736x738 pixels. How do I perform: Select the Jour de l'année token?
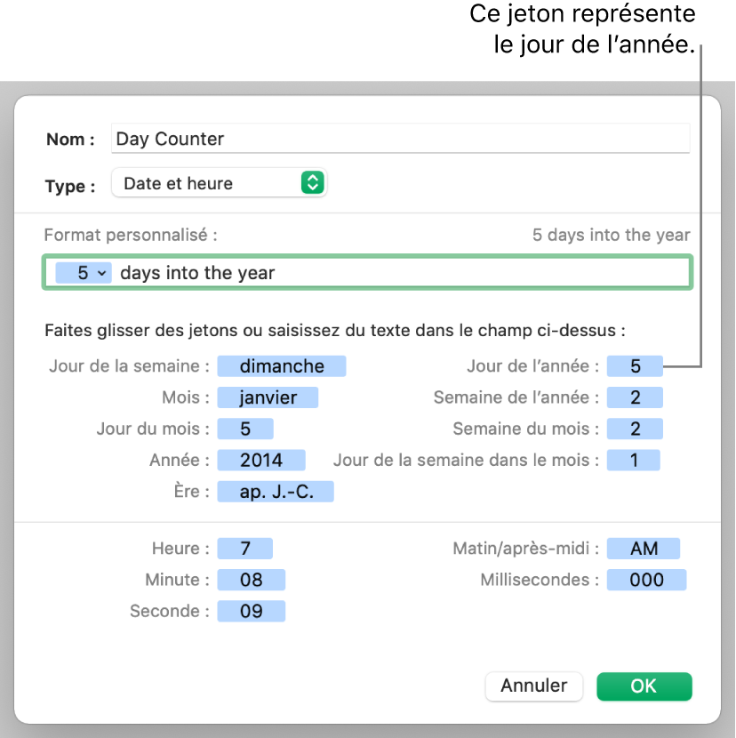click(635, 366)
